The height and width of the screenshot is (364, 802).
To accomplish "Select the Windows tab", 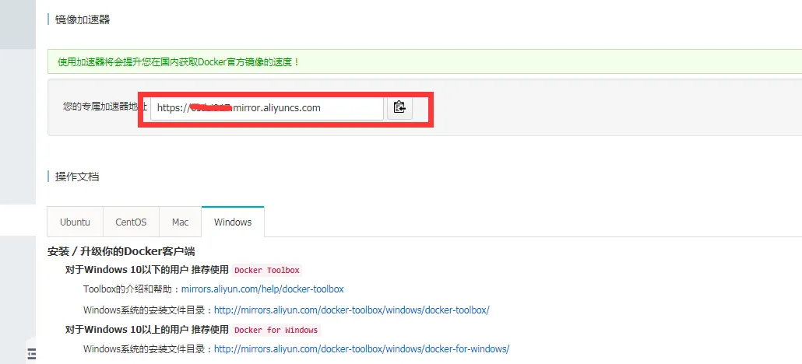I will click(x=233, y=222).
